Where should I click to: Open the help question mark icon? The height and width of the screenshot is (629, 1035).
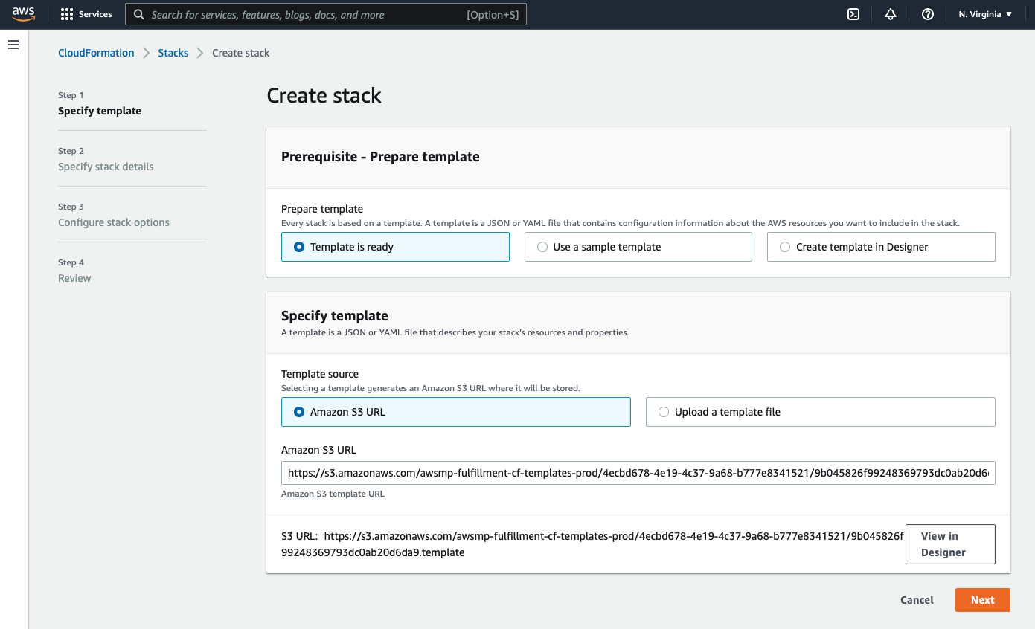(x=927, y=13)
